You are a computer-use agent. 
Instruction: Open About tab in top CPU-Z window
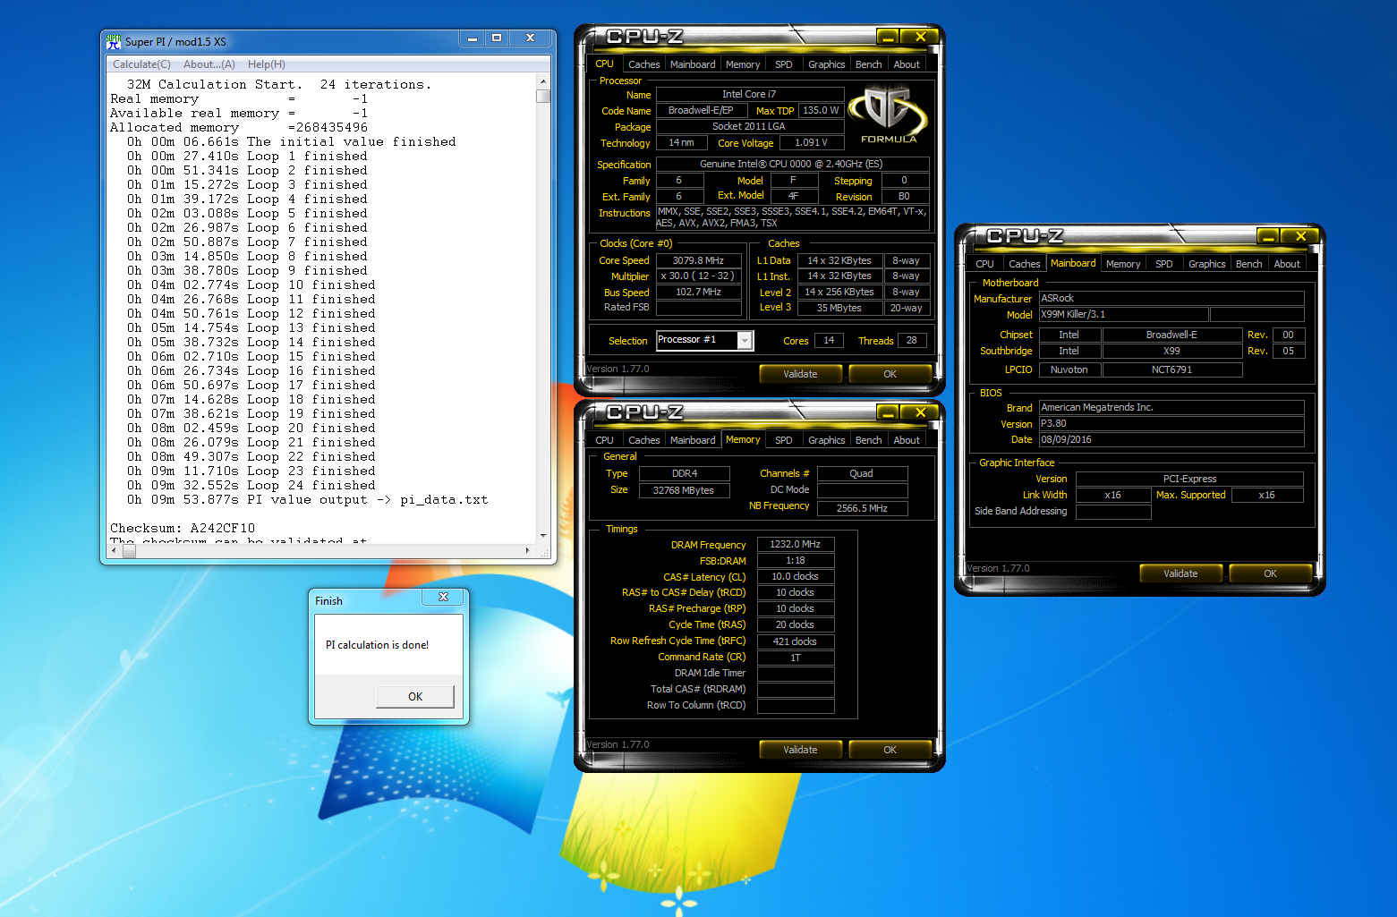click(x=907, y=64)
